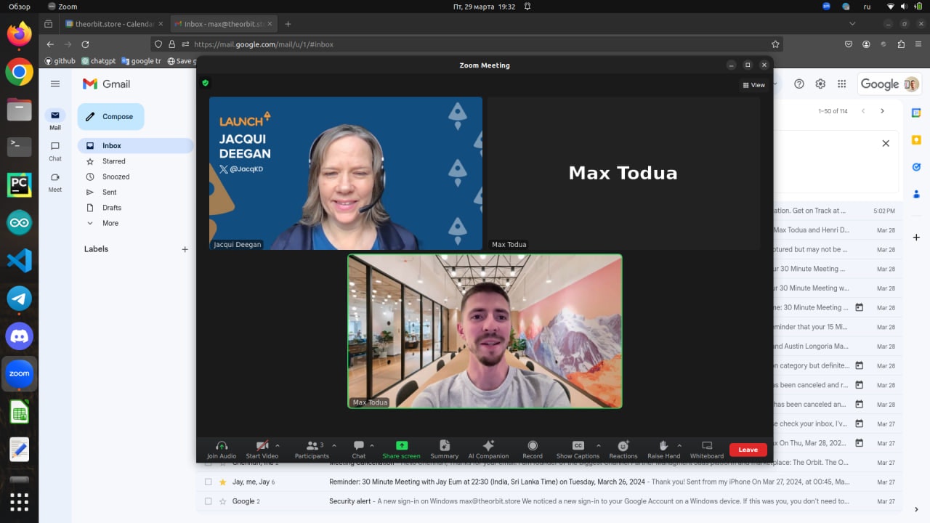Open Zoom meeting Summary

click(445, 449)
